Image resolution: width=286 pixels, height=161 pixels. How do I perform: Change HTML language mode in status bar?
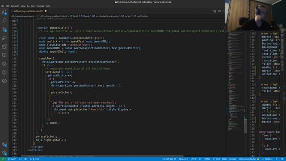coord(207,159)
